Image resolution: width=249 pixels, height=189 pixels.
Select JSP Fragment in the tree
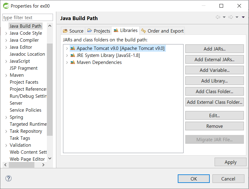click(23, 68)
